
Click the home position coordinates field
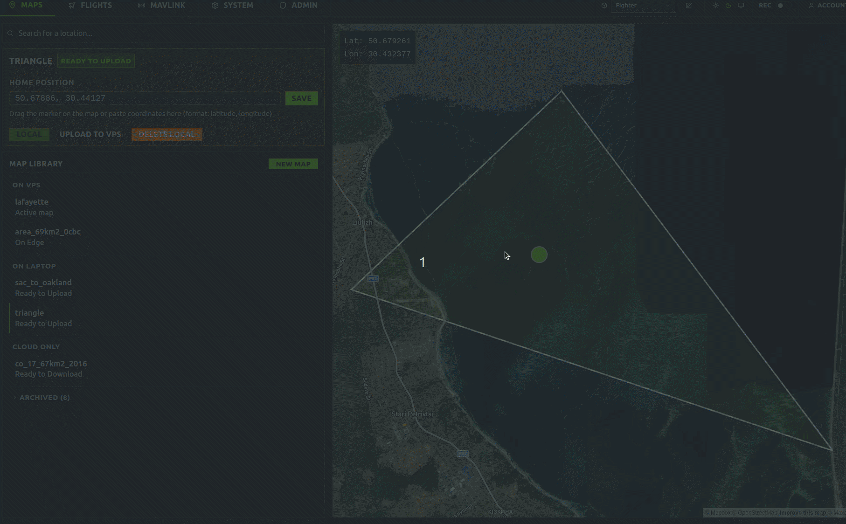coord(145,98)
